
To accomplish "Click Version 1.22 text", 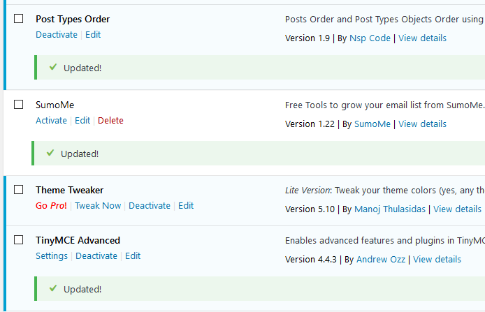I will (x=310, y=124).
